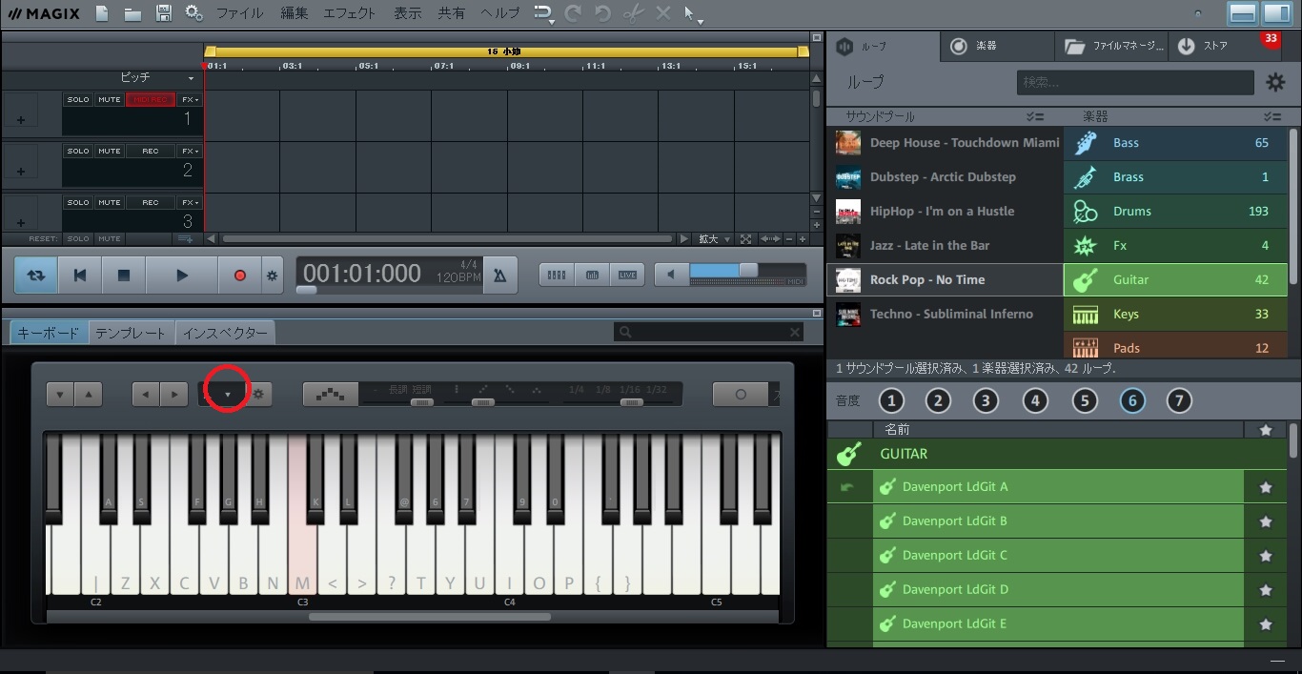The width and height of the screenshot is (1302, 674).
Task: Delete with the X icon in the top toolbar
Action: pyautogui.click(x=663, y=13)
